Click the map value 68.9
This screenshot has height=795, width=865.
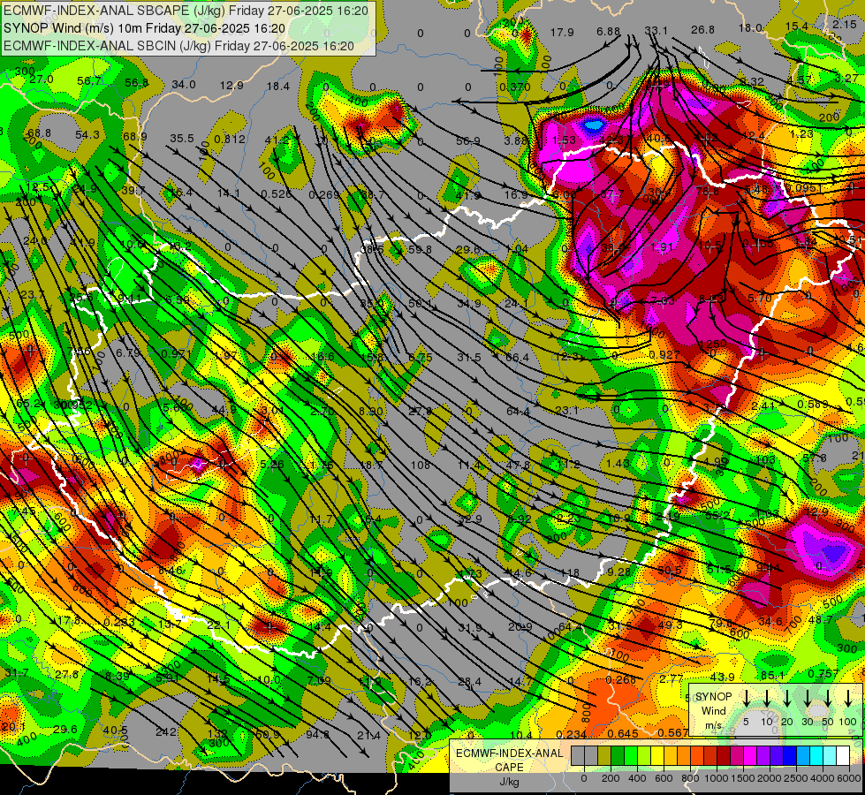coord(135,136)
